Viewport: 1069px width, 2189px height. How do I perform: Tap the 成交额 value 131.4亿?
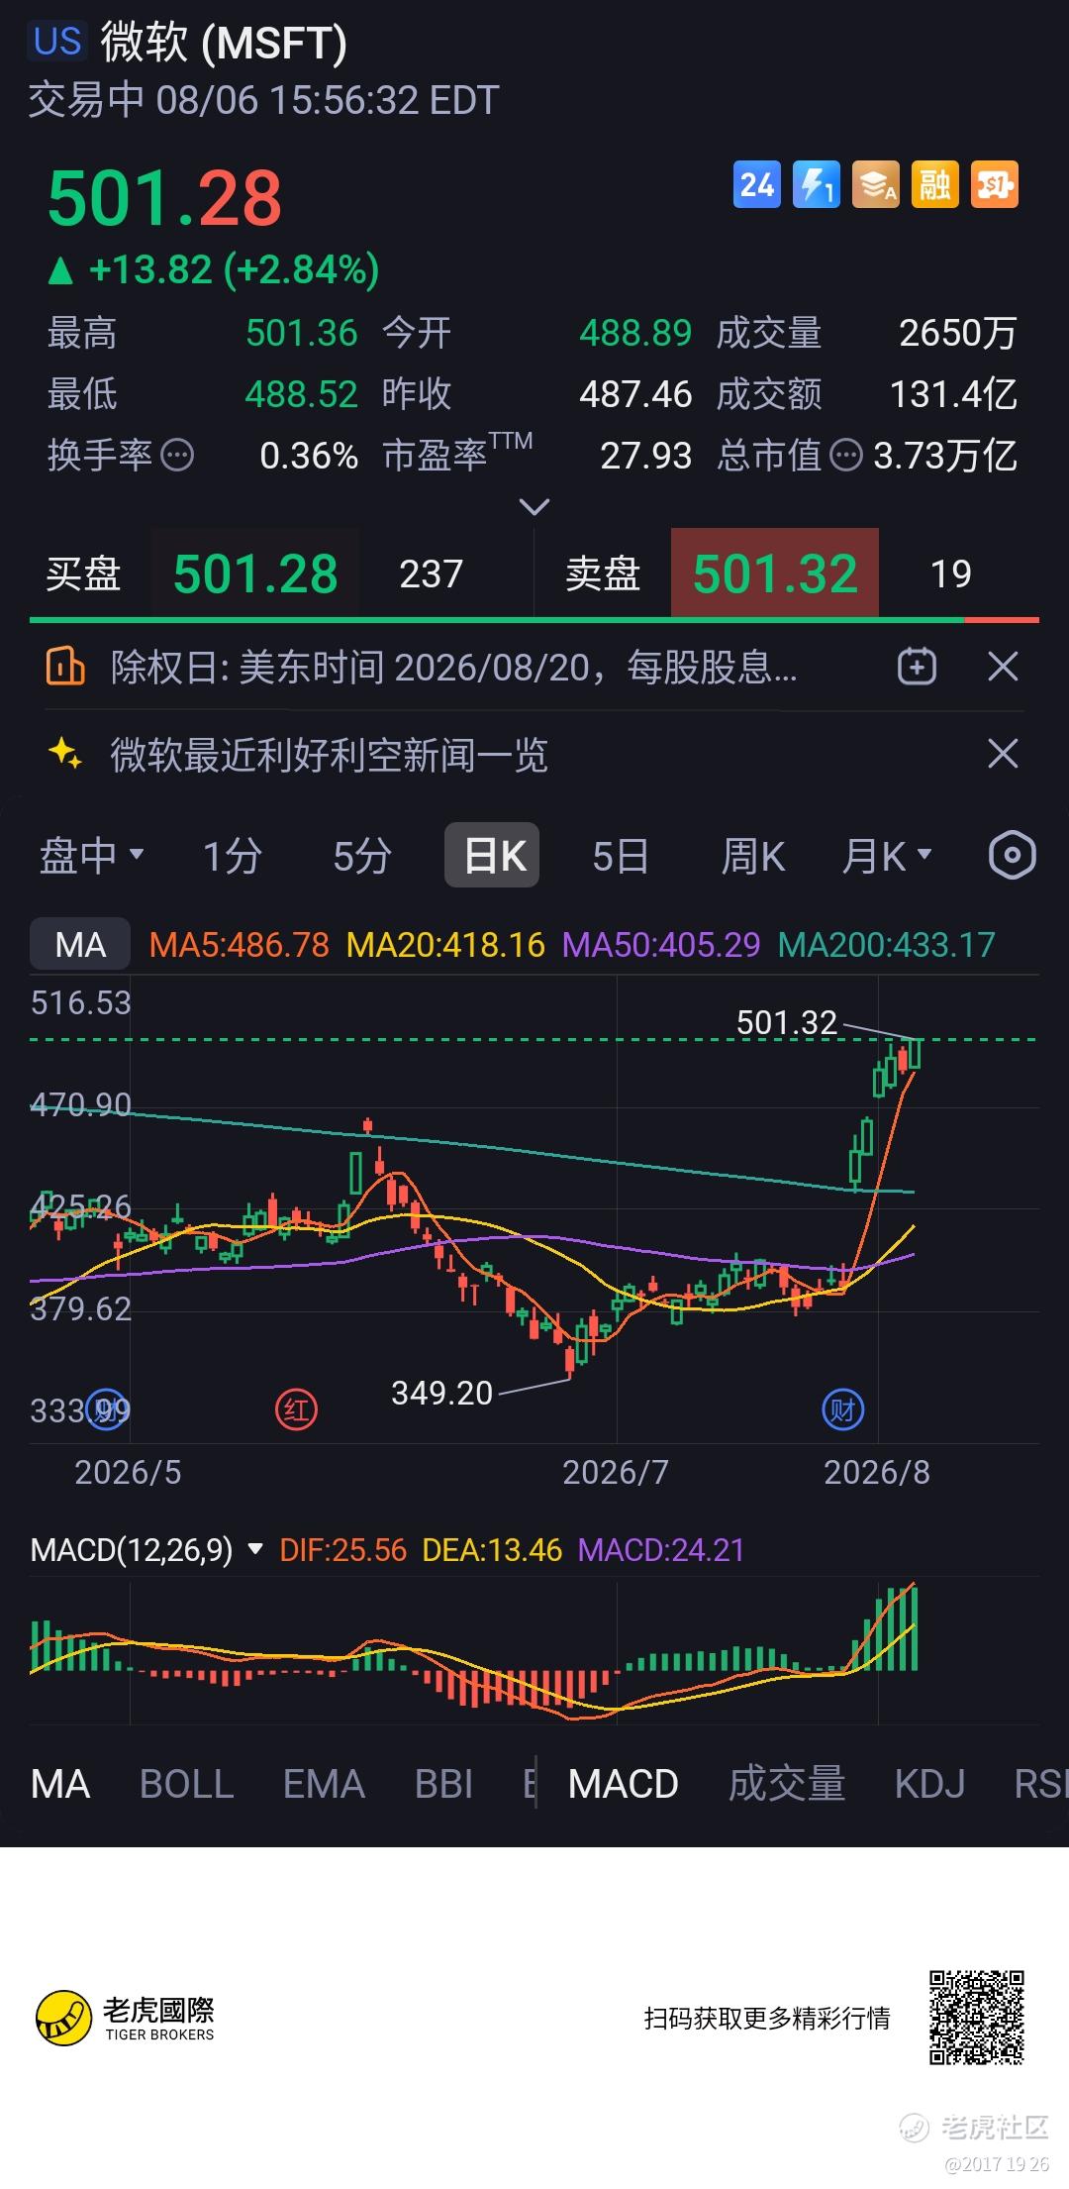(x=953, y=394)
